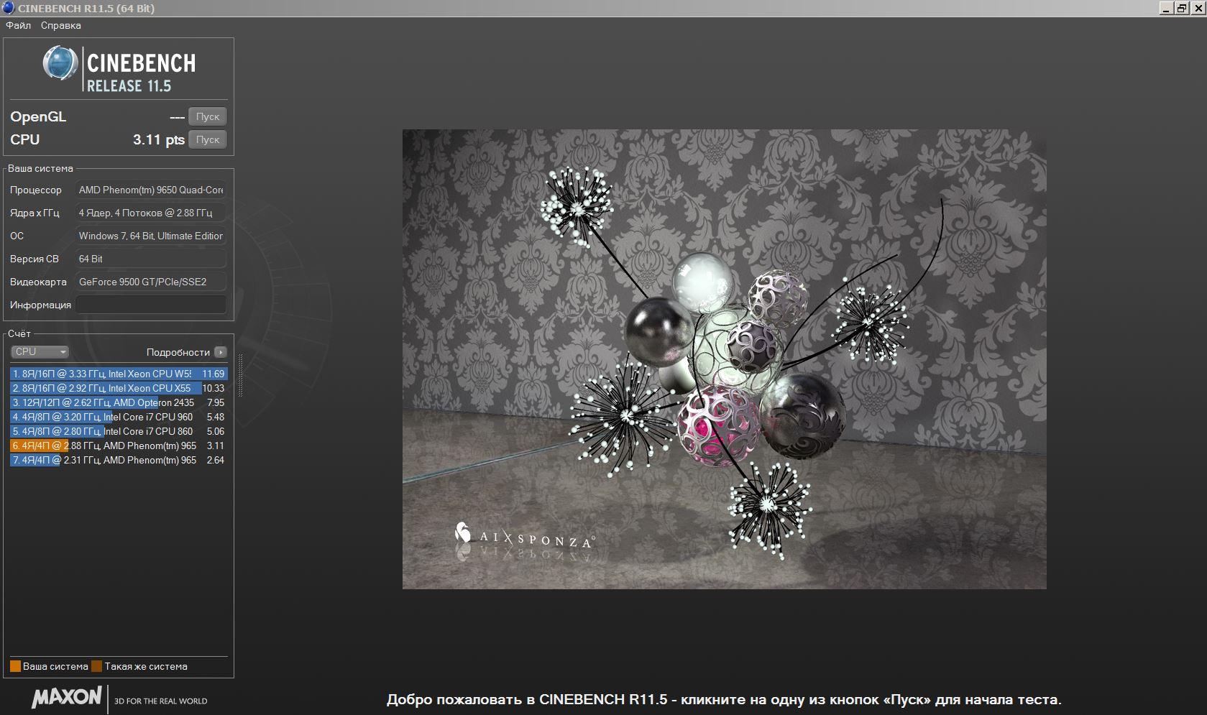This screenshot has width=1207, height=715.
Task: Run the OpenGL test with Пуск
Action: coord(208,116)
